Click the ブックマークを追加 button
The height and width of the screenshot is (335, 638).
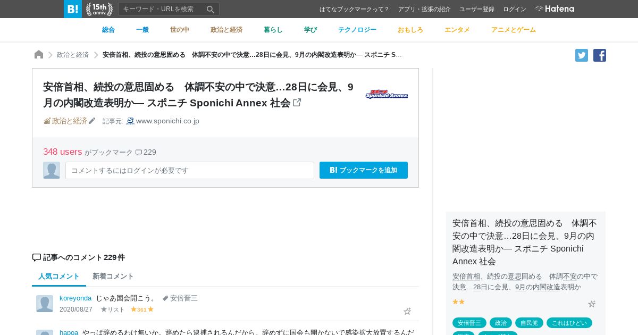pos(364,170)
